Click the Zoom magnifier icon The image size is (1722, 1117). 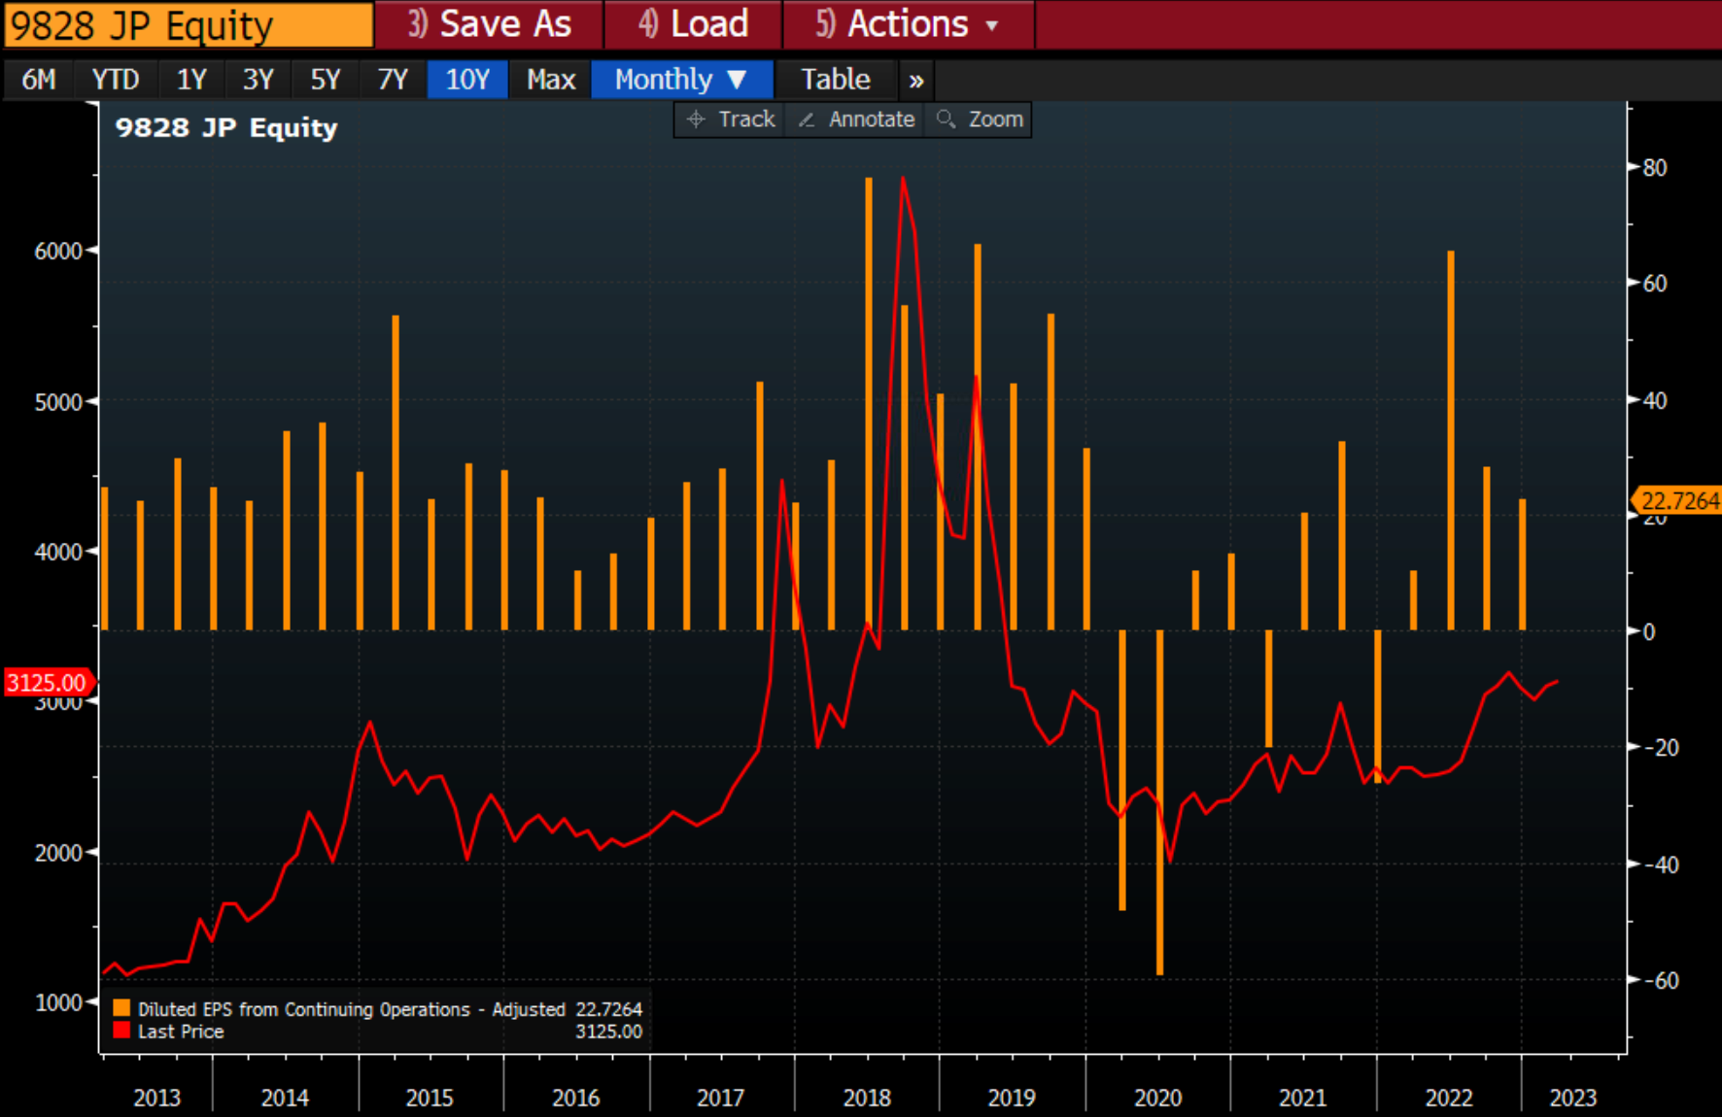(x=945, y=119)
